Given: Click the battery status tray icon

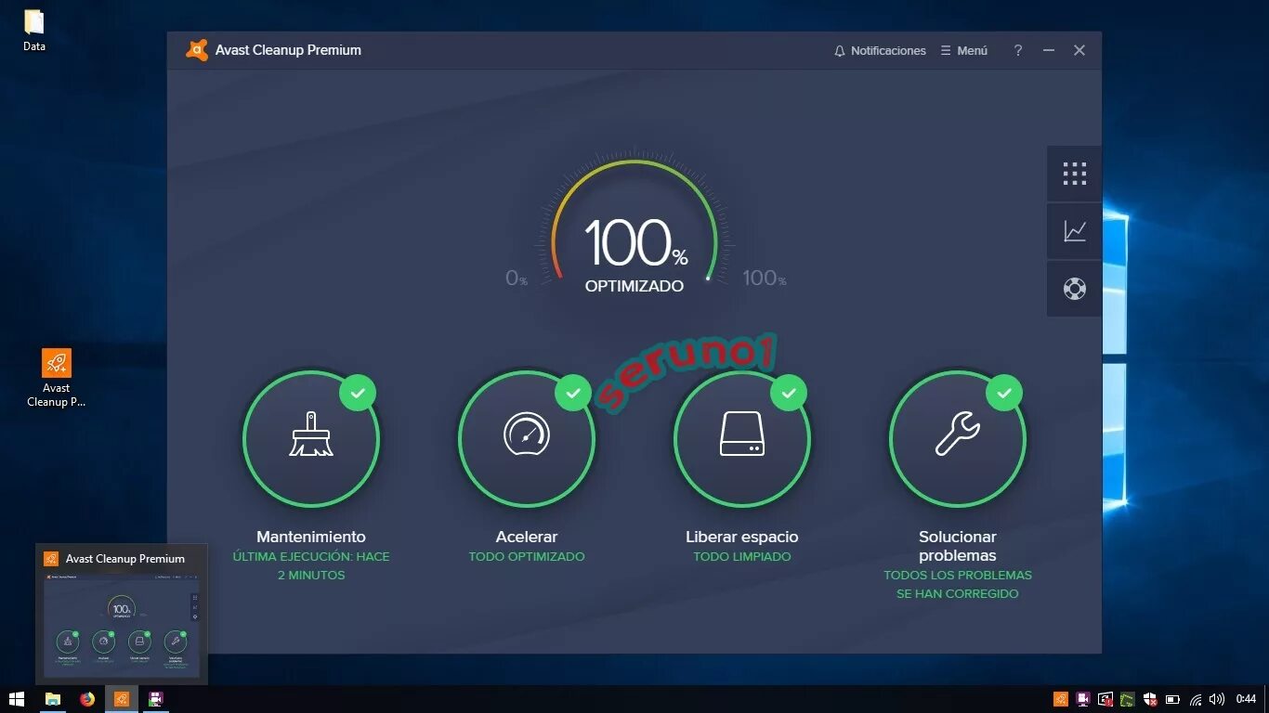Looking at the screenshot, I should (1172, 699).
